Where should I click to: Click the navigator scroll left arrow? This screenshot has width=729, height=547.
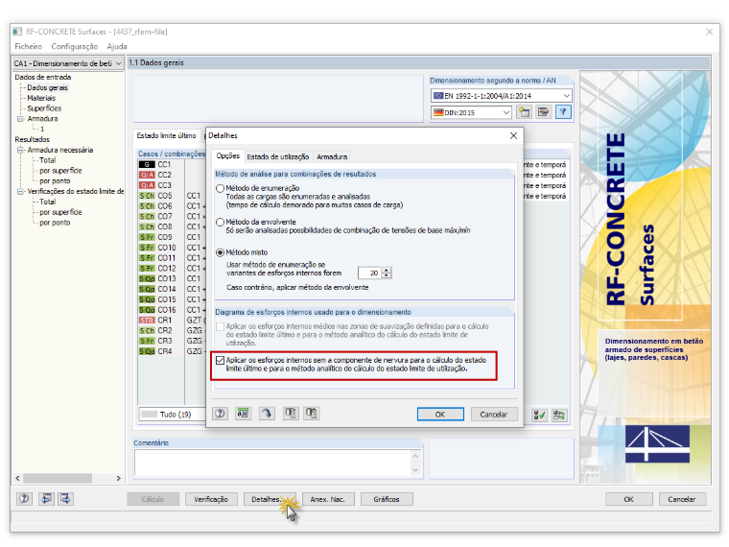[17, 478]
